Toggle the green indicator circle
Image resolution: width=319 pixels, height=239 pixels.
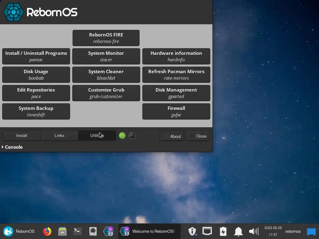[122, 136]
